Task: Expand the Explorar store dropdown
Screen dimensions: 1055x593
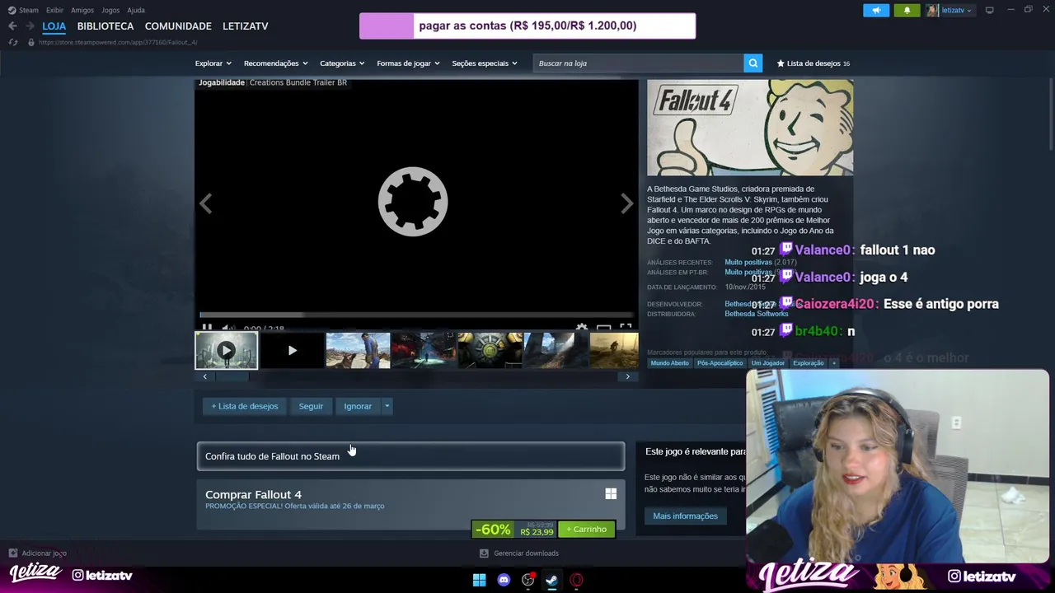Action: pyautogui.click(x=213, y=63)
